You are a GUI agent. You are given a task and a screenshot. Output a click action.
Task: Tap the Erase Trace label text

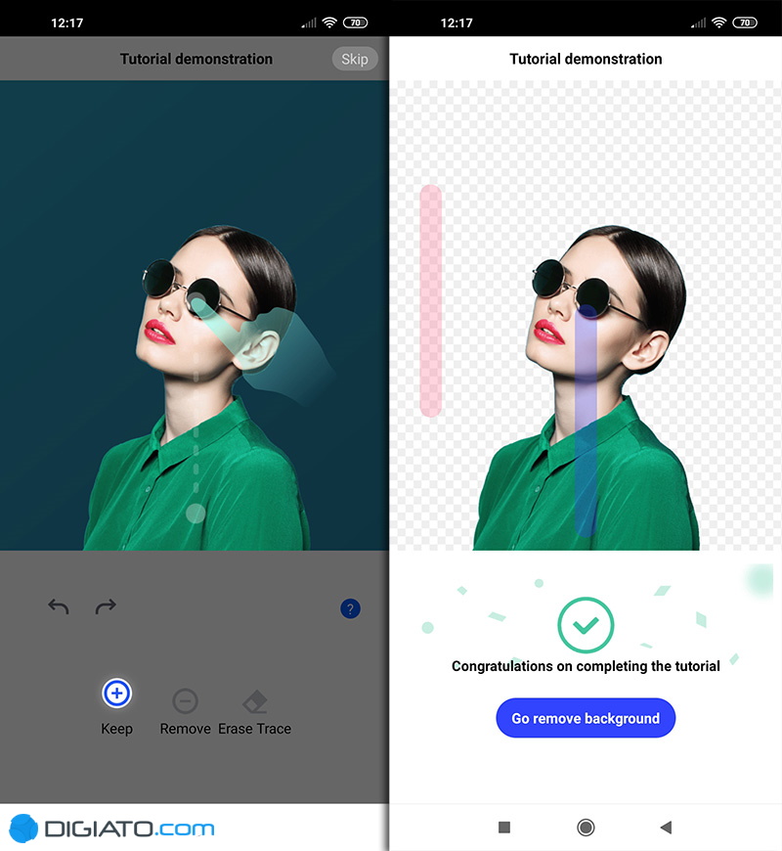[x=254, y=729]
